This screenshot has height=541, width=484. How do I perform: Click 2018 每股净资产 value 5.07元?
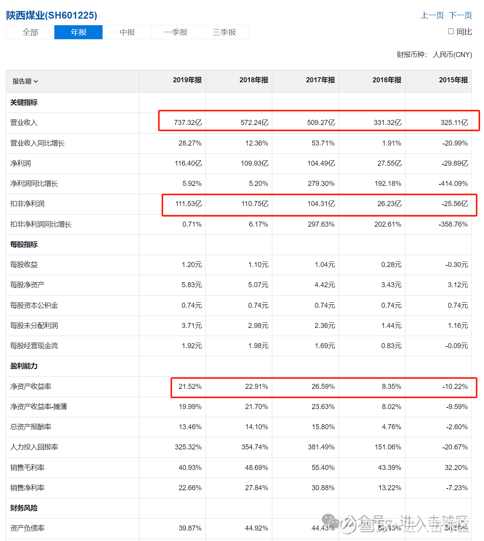tap(258, 285)
